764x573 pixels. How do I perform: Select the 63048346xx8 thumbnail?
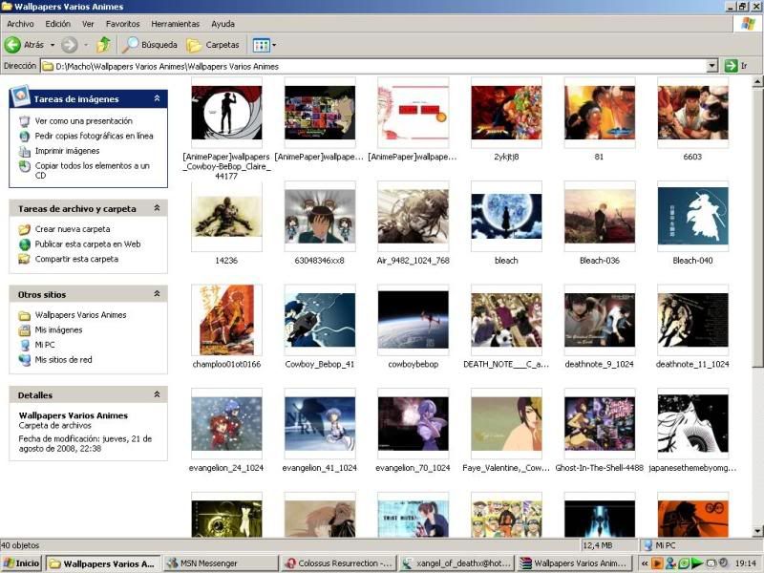pyautogui.click(x=320, y=217)
